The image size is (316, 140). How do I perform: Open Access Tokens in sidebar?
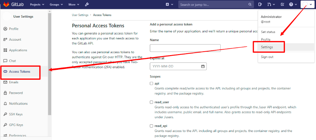point(20,71)
